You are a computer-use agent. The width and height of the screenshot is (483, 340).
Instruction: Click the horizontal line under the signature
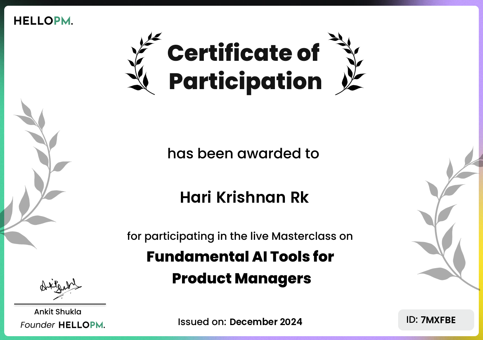pyautogui.click(x=60, y=304)
